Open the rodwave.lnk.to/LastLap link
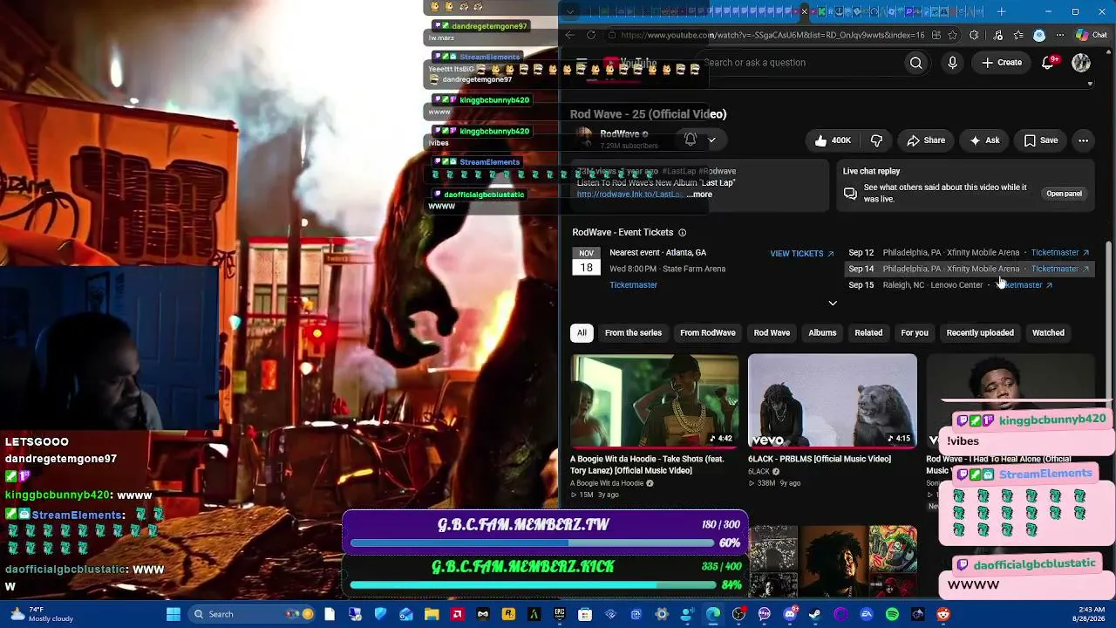 (629, 195)
